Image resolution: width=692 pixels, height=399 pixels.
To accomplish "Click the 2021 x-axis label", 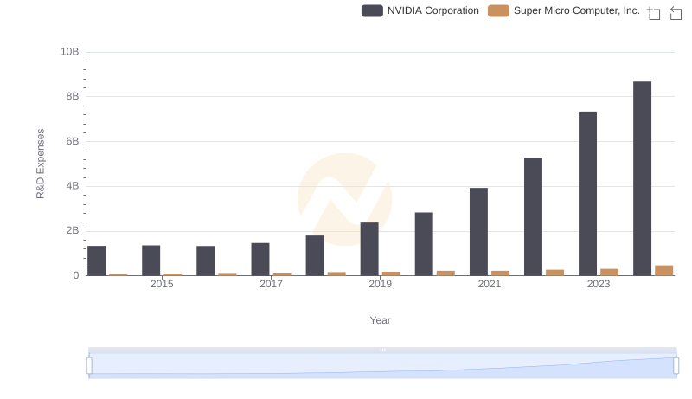I will 489,284.
